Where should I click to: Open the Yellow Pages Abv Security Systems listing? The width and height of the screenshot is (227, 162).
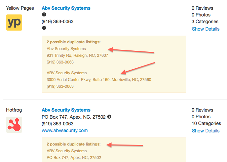pyautogui.click(x=66, y=8)
